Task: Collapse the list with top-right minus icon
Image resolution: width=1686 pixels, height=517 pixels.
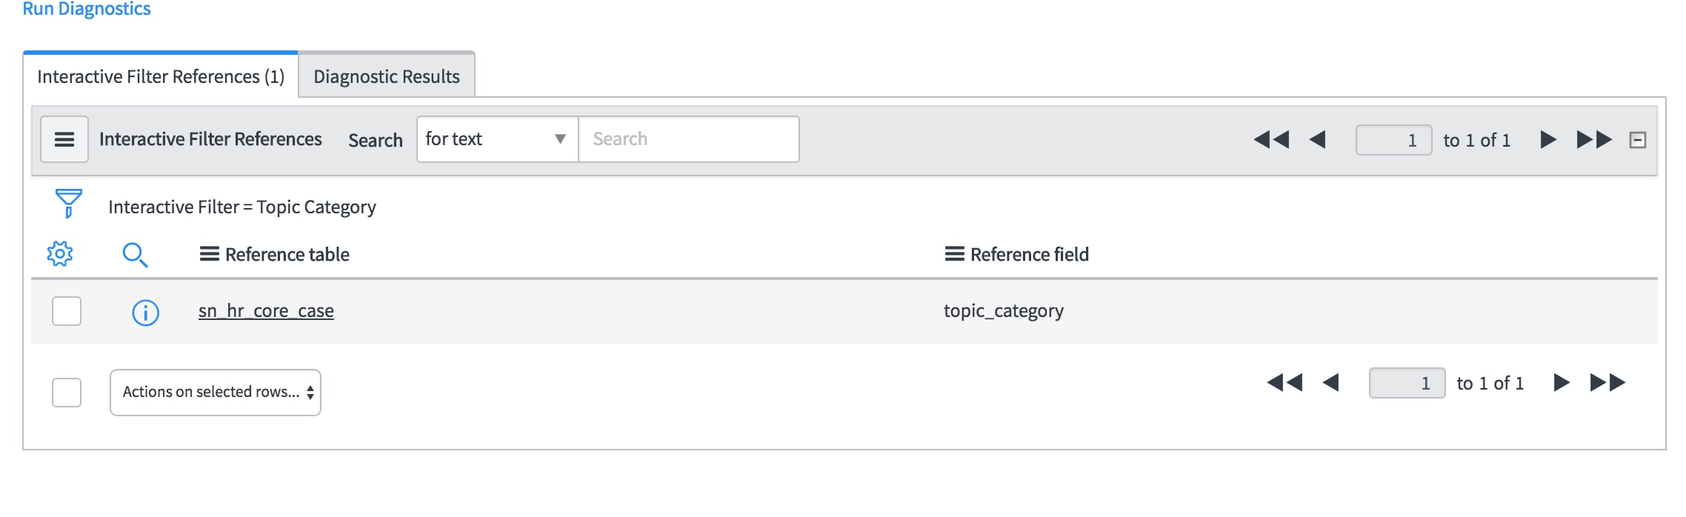Action: pyautogui.click(x=1638, y=140)
